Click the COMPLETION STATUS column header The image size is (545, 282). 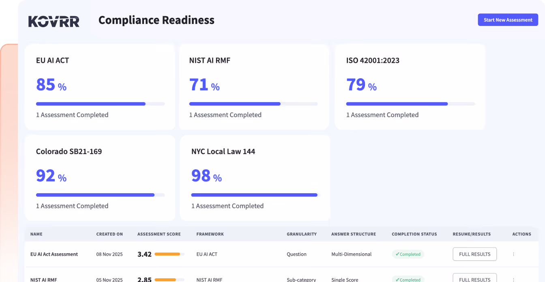pyautogui.click(x=414, y=234)
